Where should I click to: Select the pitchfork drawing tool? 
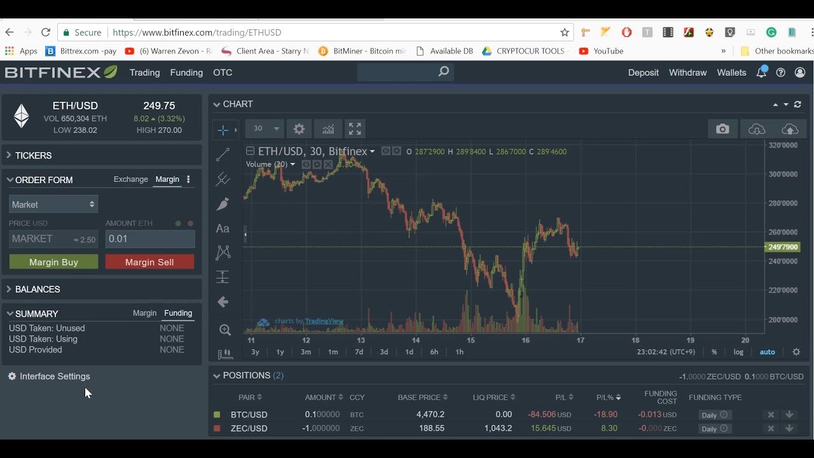(223, 179)
